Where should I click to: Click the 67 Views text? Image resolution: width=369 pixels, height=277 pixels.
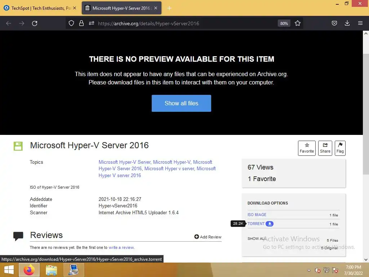pos(260,167)
